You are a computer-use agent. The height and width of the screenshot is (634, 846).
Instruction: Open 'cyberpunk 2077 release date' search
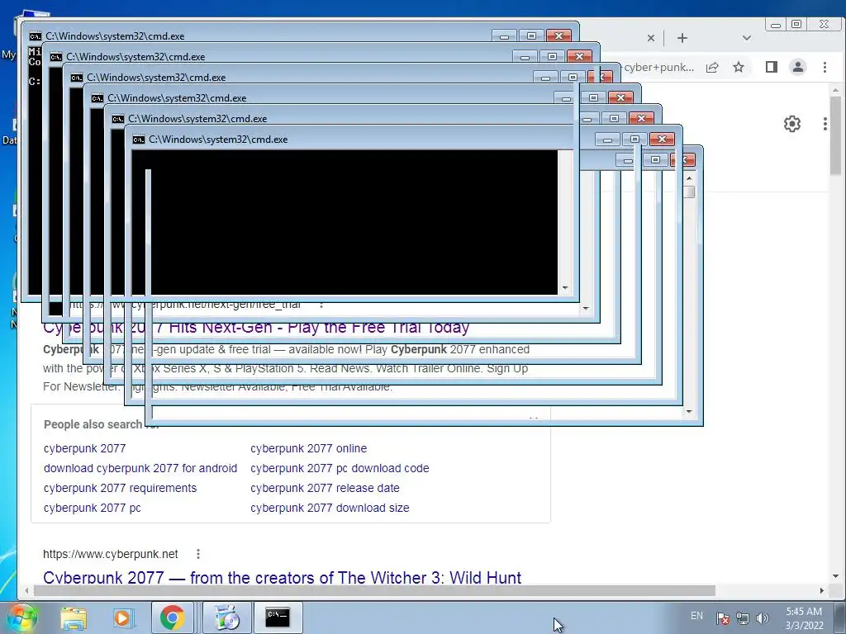[x=325, y=488]
